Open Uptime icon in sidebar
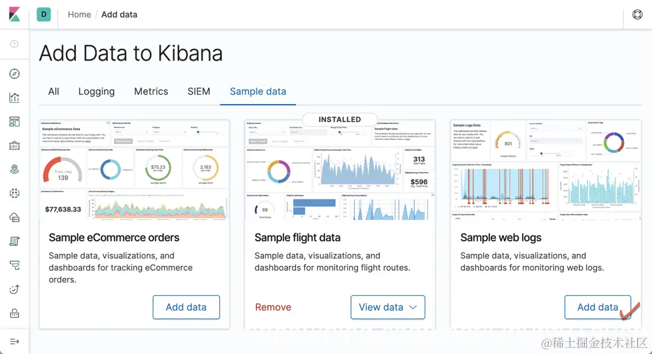This screenshot has height=354, width=652. click(x=14, y=289)
